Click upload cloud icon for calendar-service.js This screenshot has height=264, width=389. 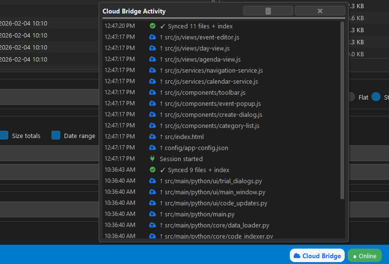click(x=153, y=81)
